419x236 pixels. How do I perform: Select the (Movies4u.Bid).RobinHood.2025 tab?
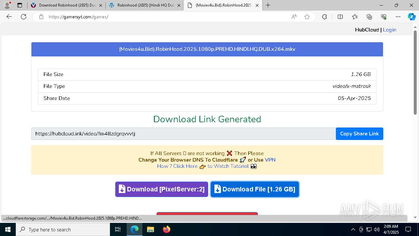coord(223,5)
